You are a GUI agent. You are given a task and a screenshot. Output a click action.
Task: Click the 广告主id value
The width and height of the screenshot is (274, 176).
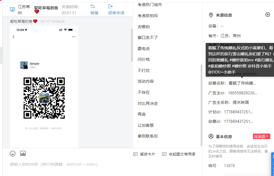tap(242, 93)
